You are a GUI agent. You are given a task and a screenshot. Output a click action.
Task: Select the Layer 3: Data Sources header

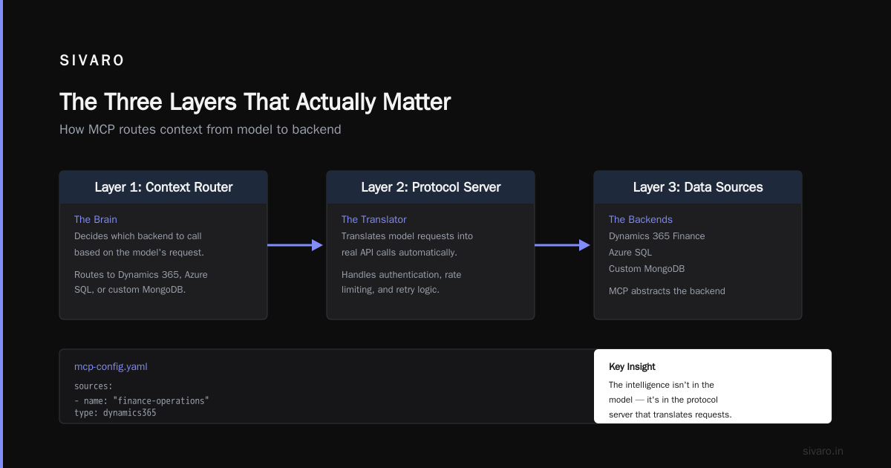point(698,187)
